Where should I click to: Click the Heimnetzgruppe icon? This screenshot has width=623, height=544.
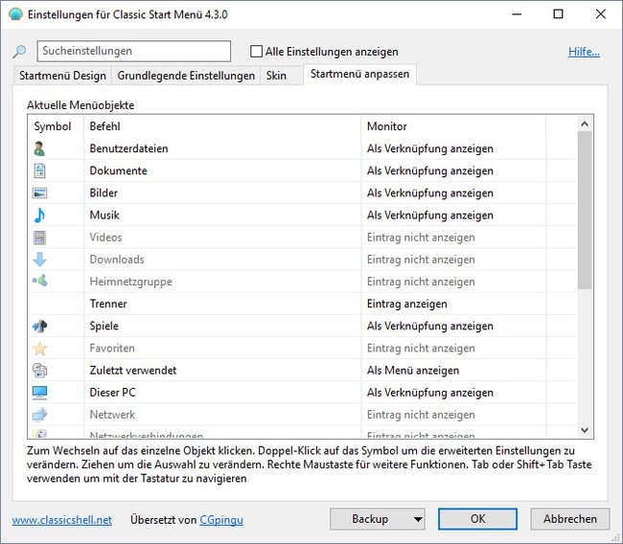(39, 281)
